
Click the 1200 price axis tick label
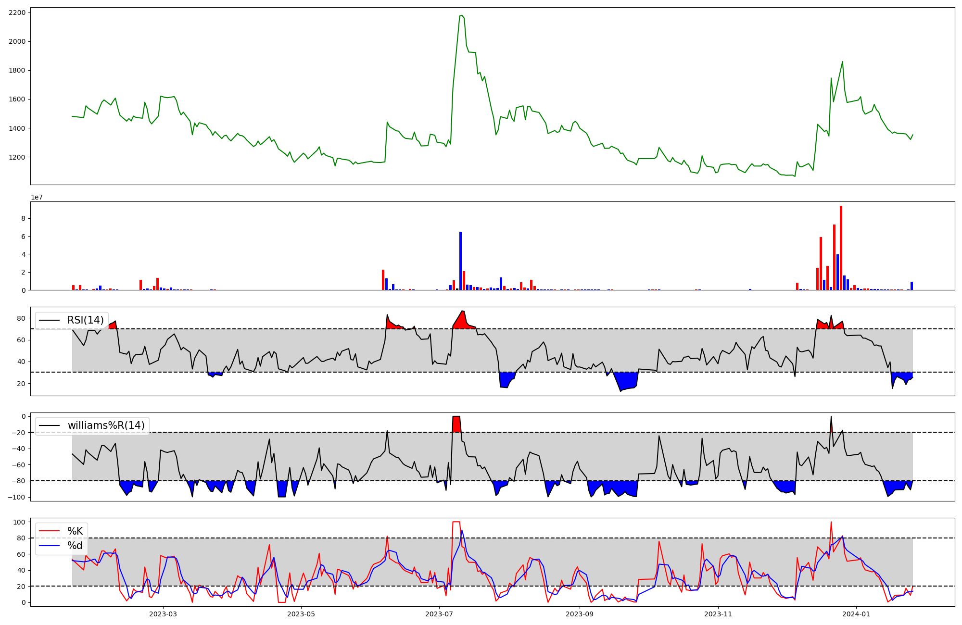coord(17,157)
